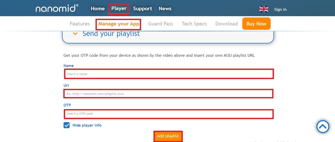Image resolution: width=335 pixels, height=142 pixels.
Task: Open the News menu item
Action: 165,9
